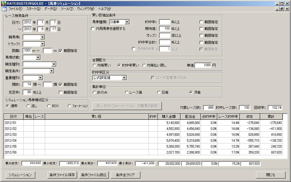Check 範囲指定 for オッズ
Image resolution: width=291 pixels, height=182 pixels.
(x=201, y=35)
